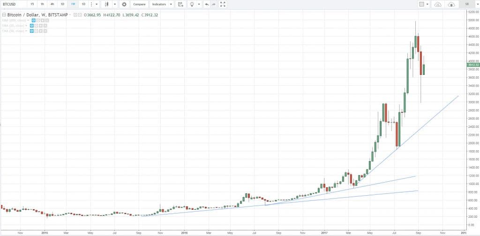Toggle visibility of the first EMA indicator

pos(32,21)
